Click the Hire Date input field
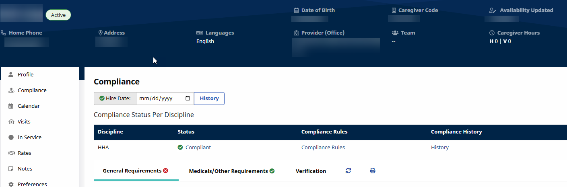Screen dimensions: 567x187 159,99
